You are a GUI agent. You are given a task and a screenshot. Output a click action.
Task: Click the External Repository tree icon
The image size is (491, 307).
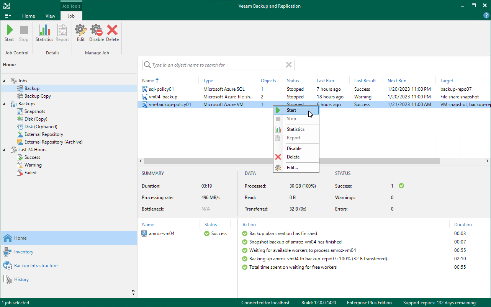pos(20,134)
